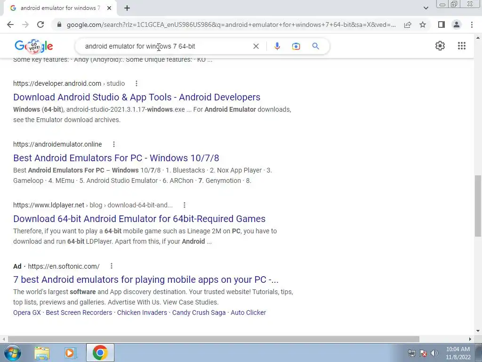482x362 pixels.
Task: Open Download 64-bit Android Emulator link
Action: pos(139,219)
